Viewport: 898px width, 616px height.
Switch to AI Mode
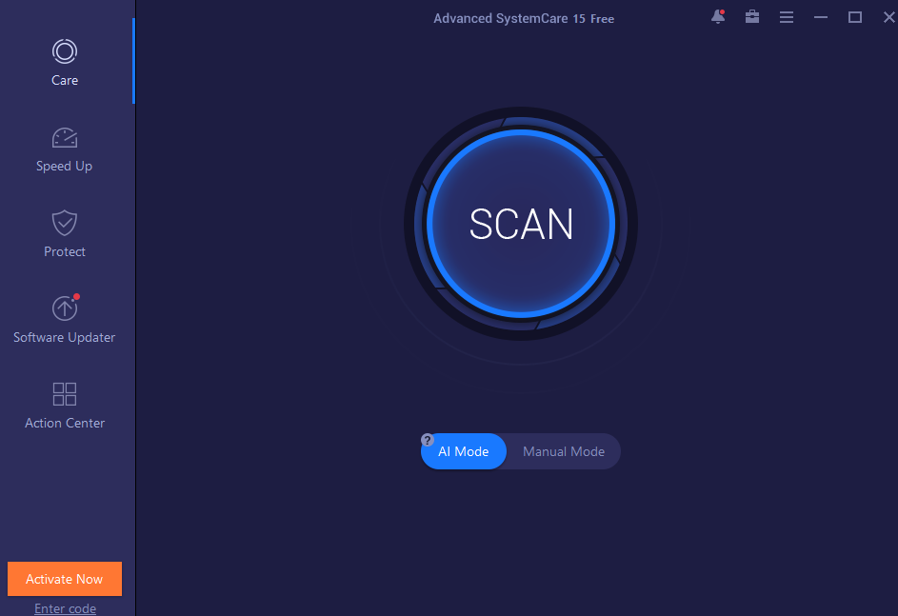click(464, 451)
